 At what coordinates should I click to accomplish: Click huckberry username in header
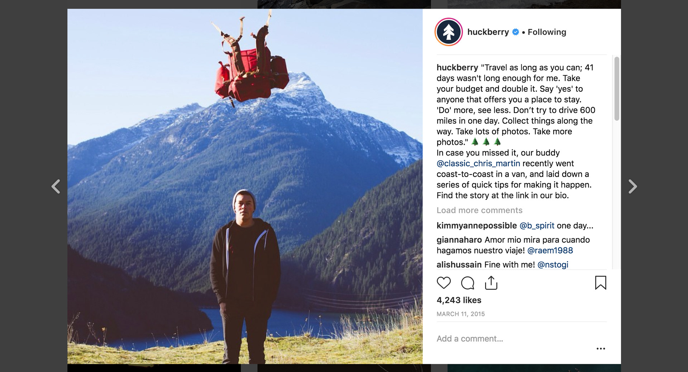(x=488, y=32)
